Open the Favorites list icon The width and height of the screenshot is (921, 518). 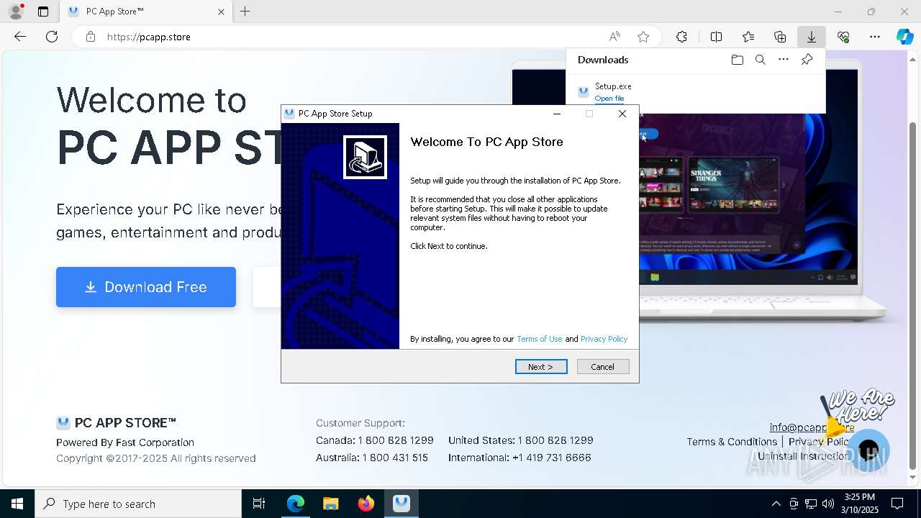coord(748,37)
